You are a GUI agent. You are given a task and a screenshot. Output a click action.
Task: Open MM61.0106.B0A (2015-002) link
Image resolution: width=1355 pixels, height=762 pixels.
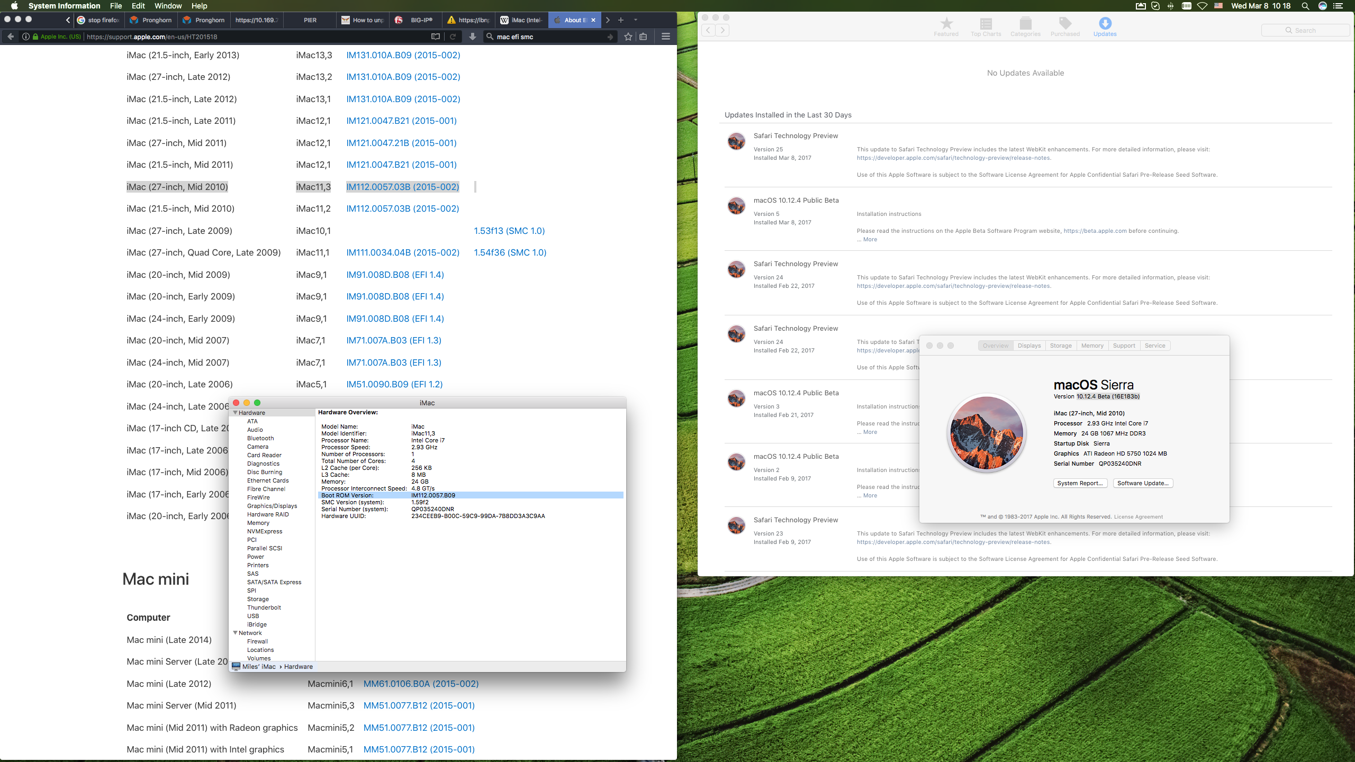coord(421,684)
